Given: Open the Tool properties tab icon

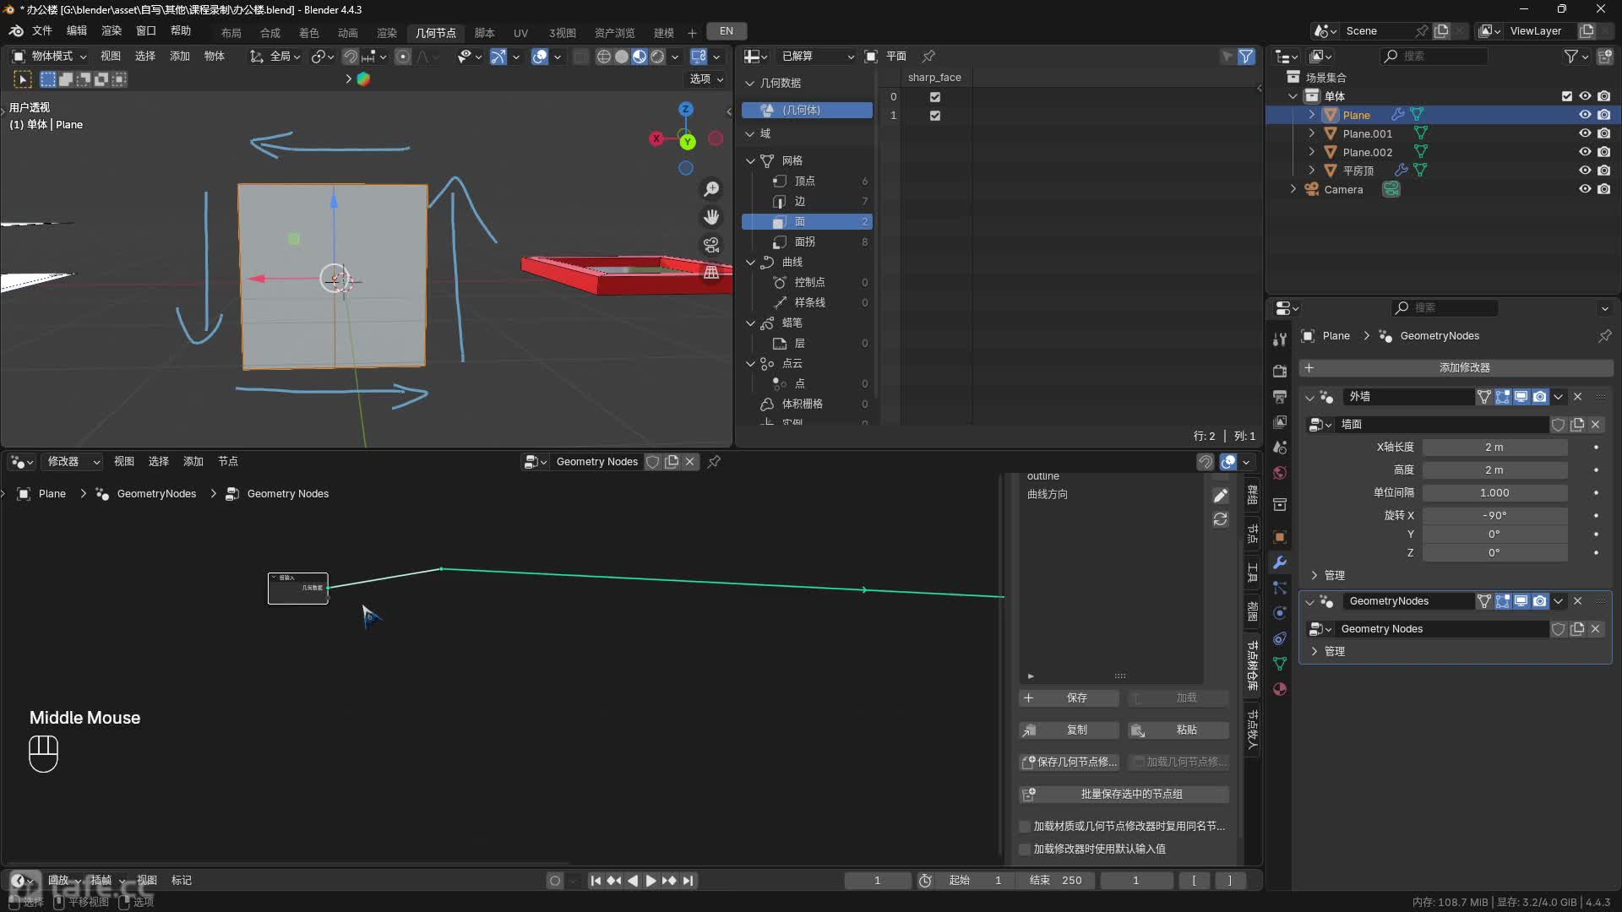Looking at the screenshot, I should coord(1280,339).
